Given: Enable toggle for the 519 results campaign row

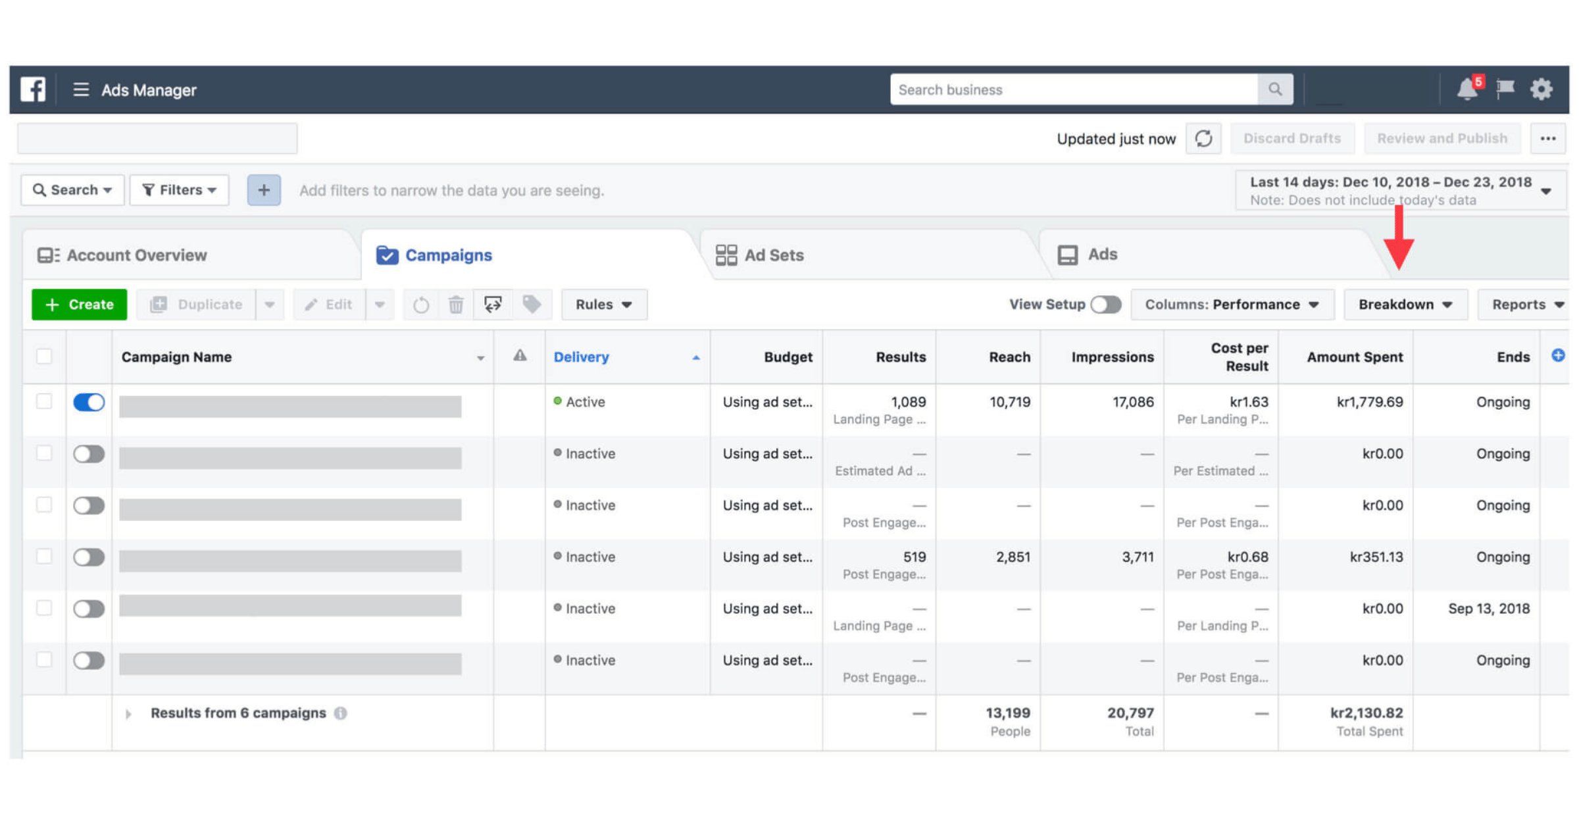Looking at the screenshot, I should (x=89, y=557).
